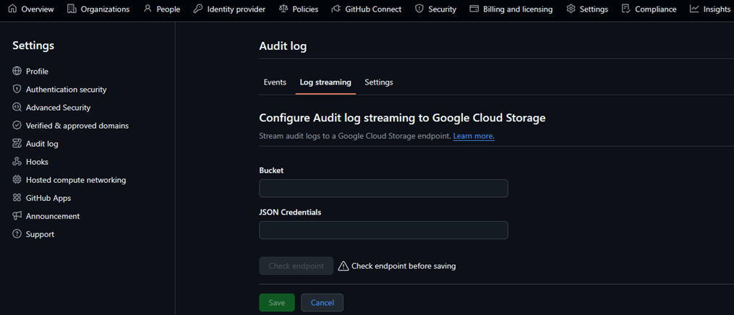Open People in the top navigation
This screenshot has height=315, width=734.
click(x=162, y=9)
